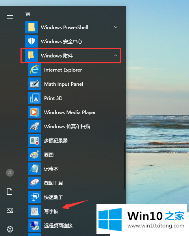Open the hamburger menu in the Start sidebar

[10, 17]
